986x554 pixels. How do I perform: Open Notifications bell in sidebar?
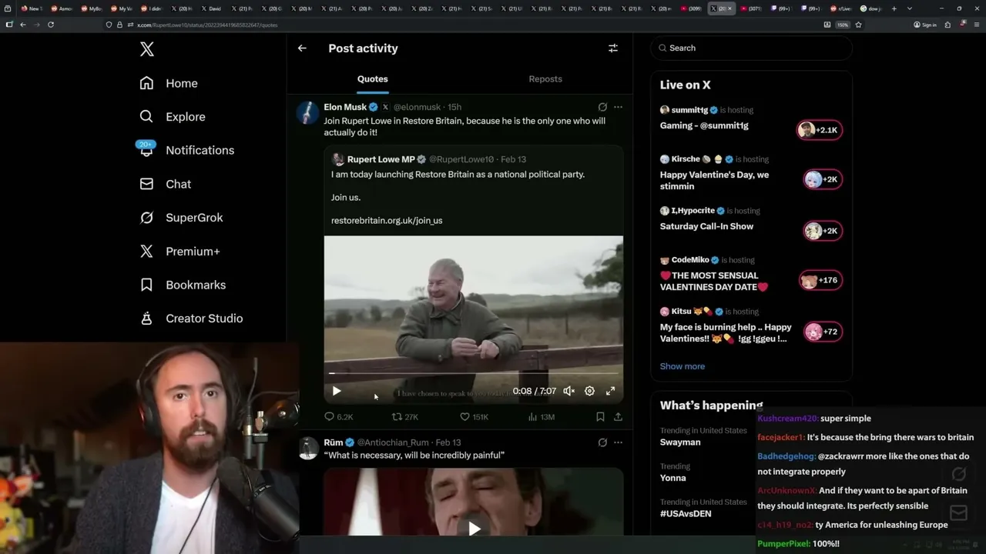tap(146, 150)
